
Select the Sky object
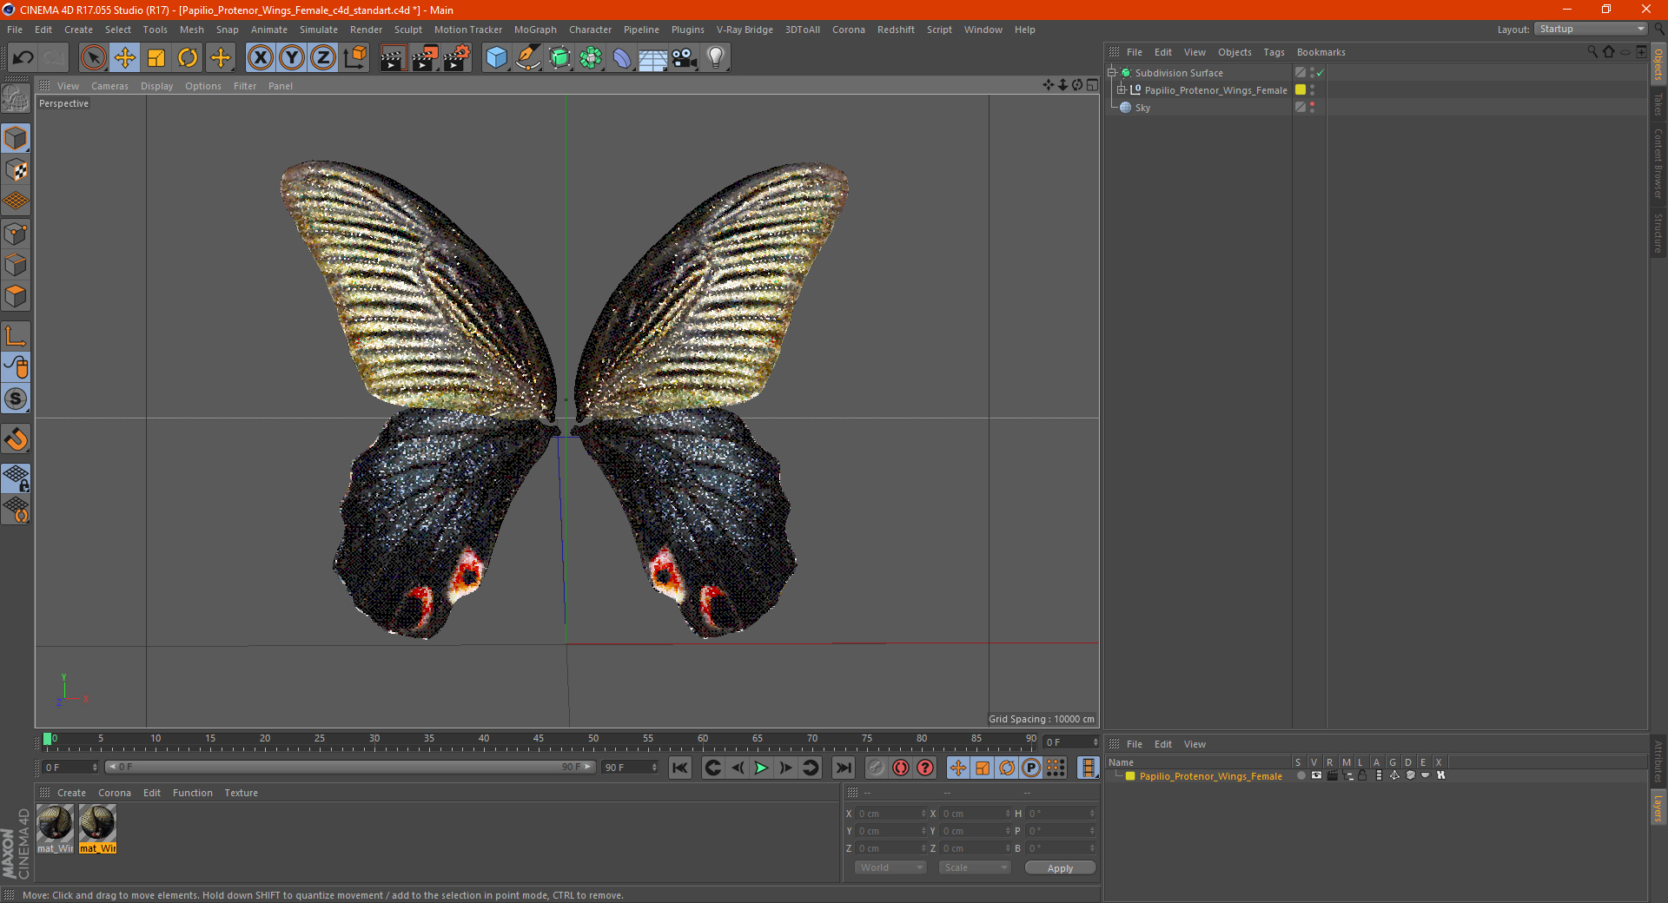click(1142, 108)
